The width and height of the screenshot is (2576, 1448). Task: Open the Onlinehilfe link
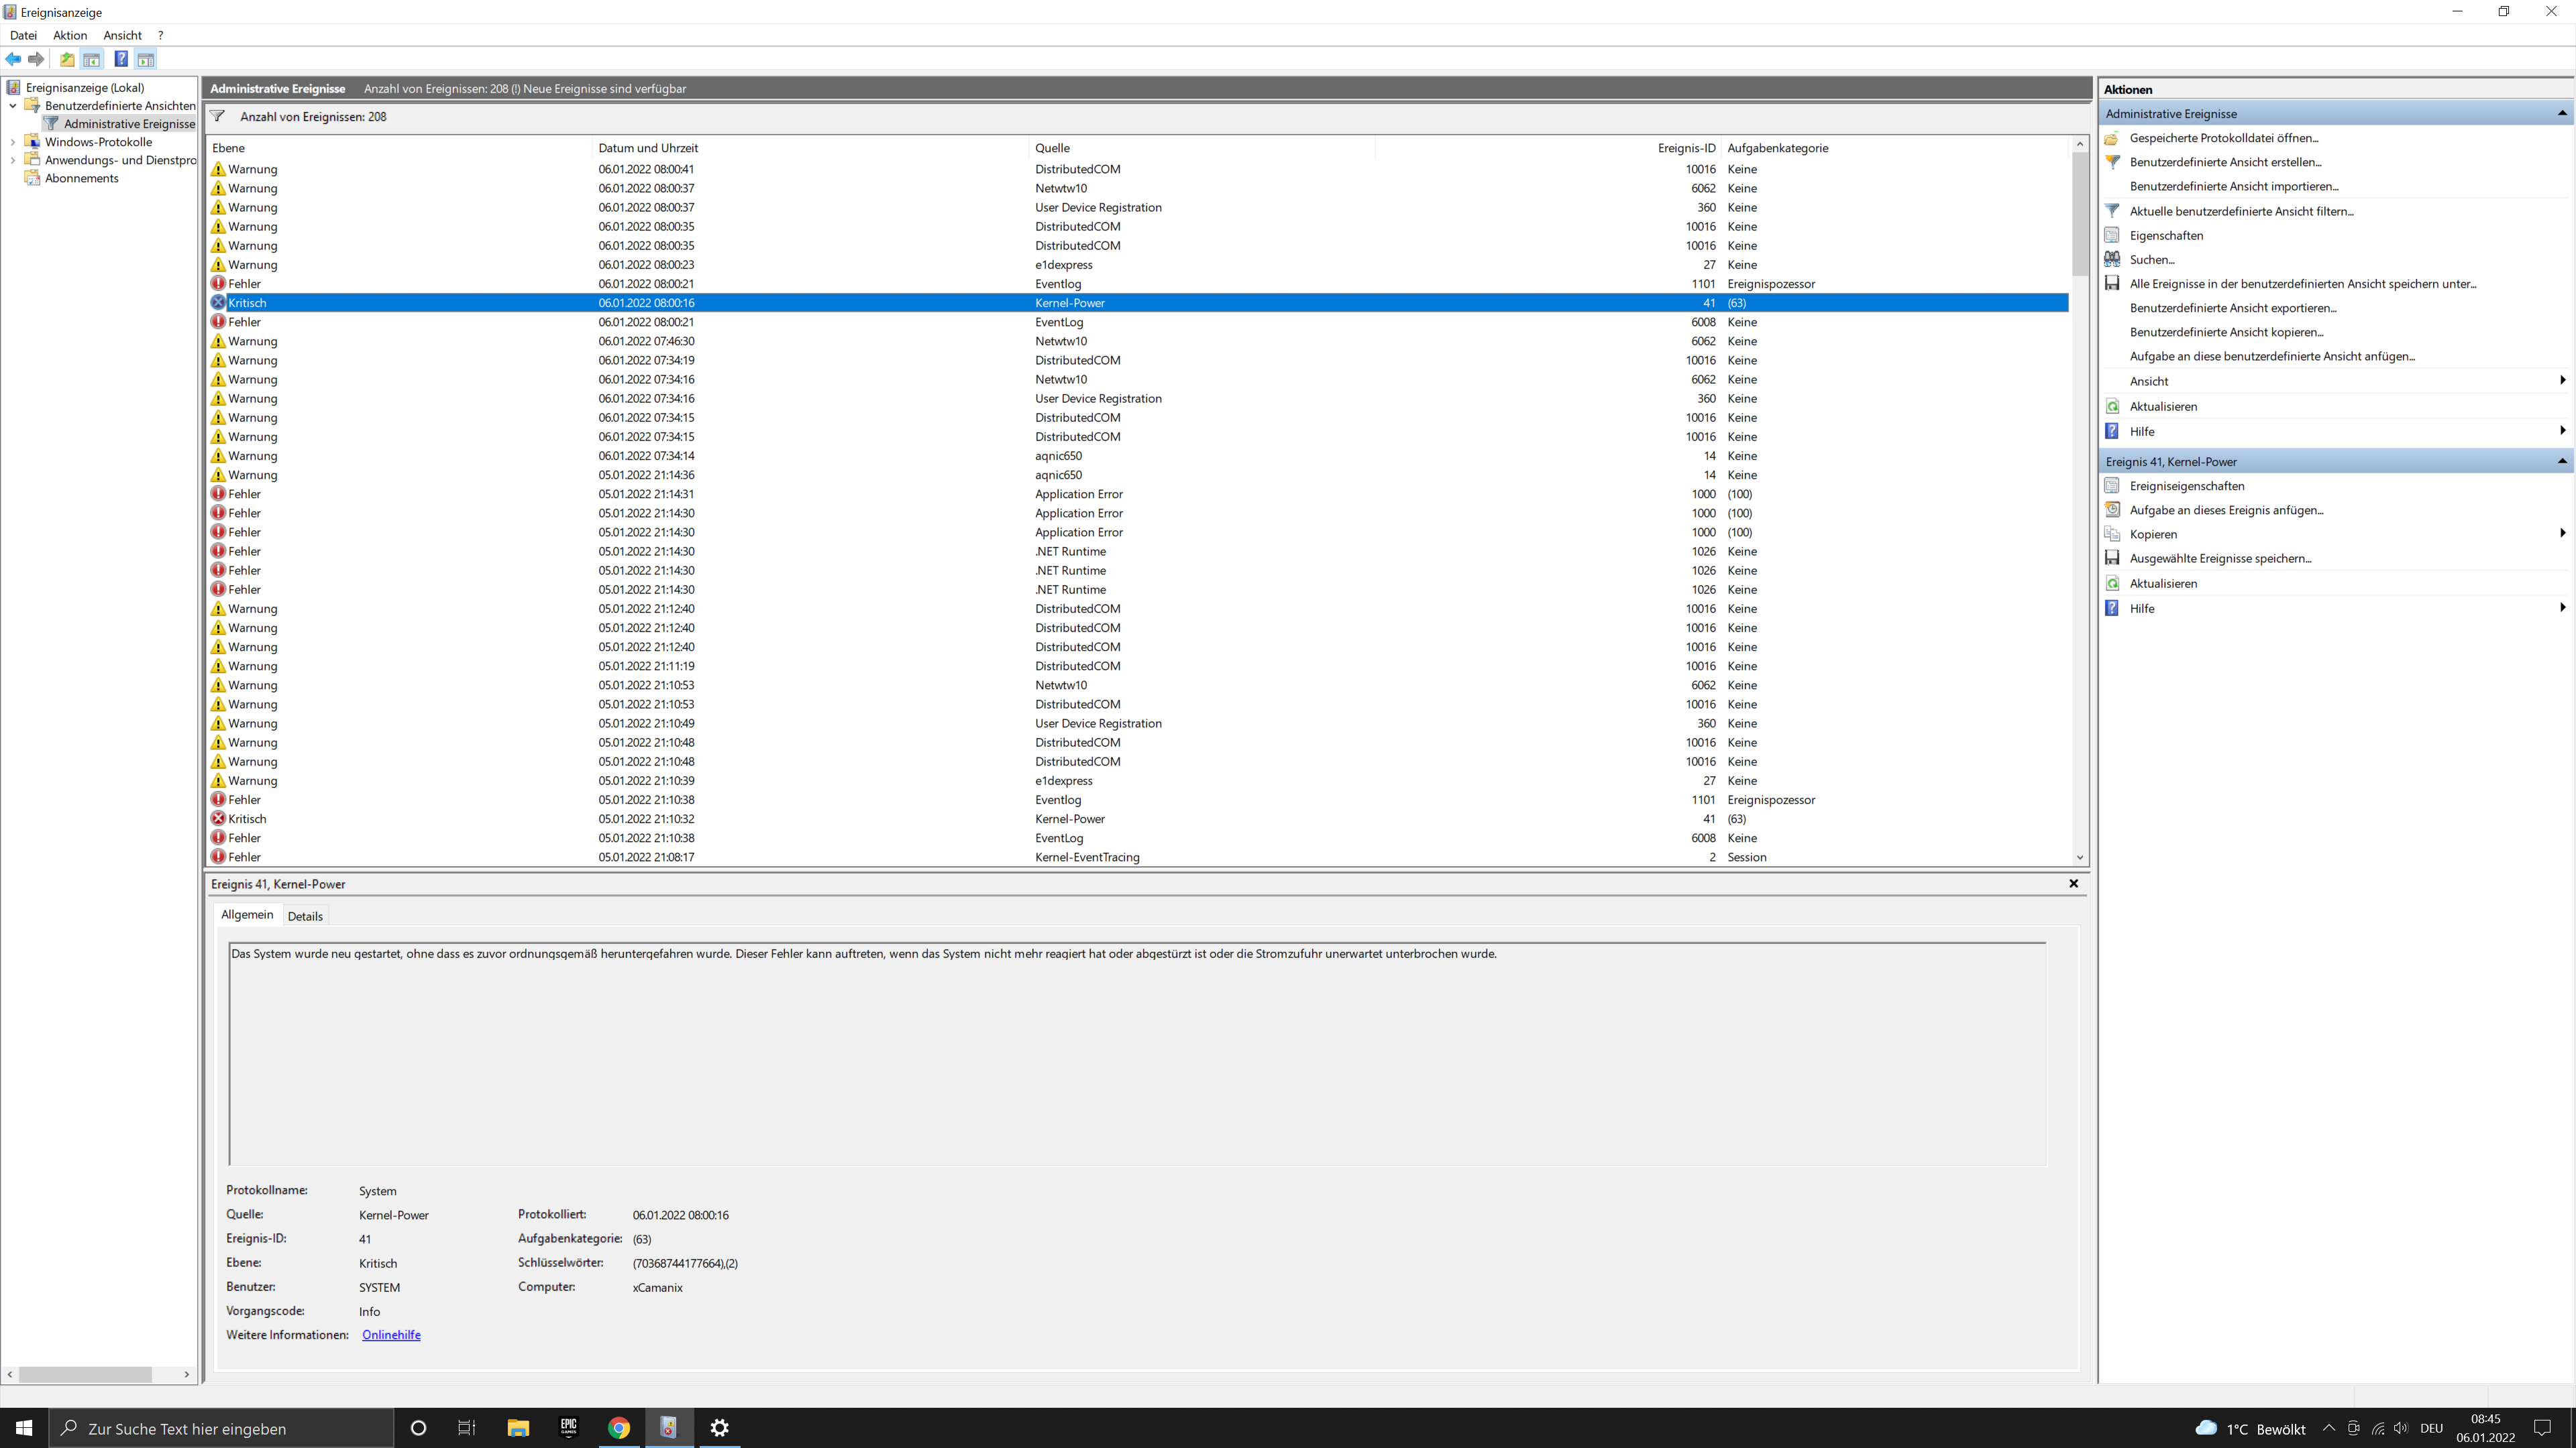click(x=391, y=1335)
